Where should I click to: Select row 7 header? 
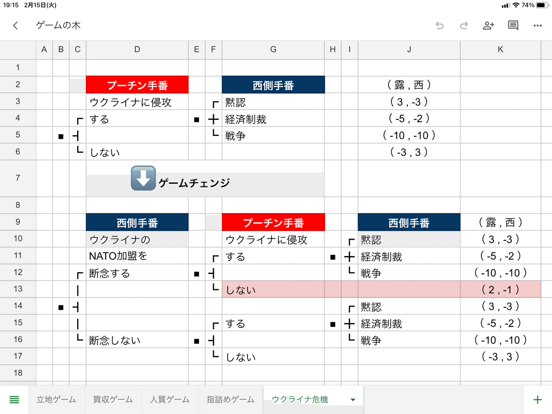point(18,178)
